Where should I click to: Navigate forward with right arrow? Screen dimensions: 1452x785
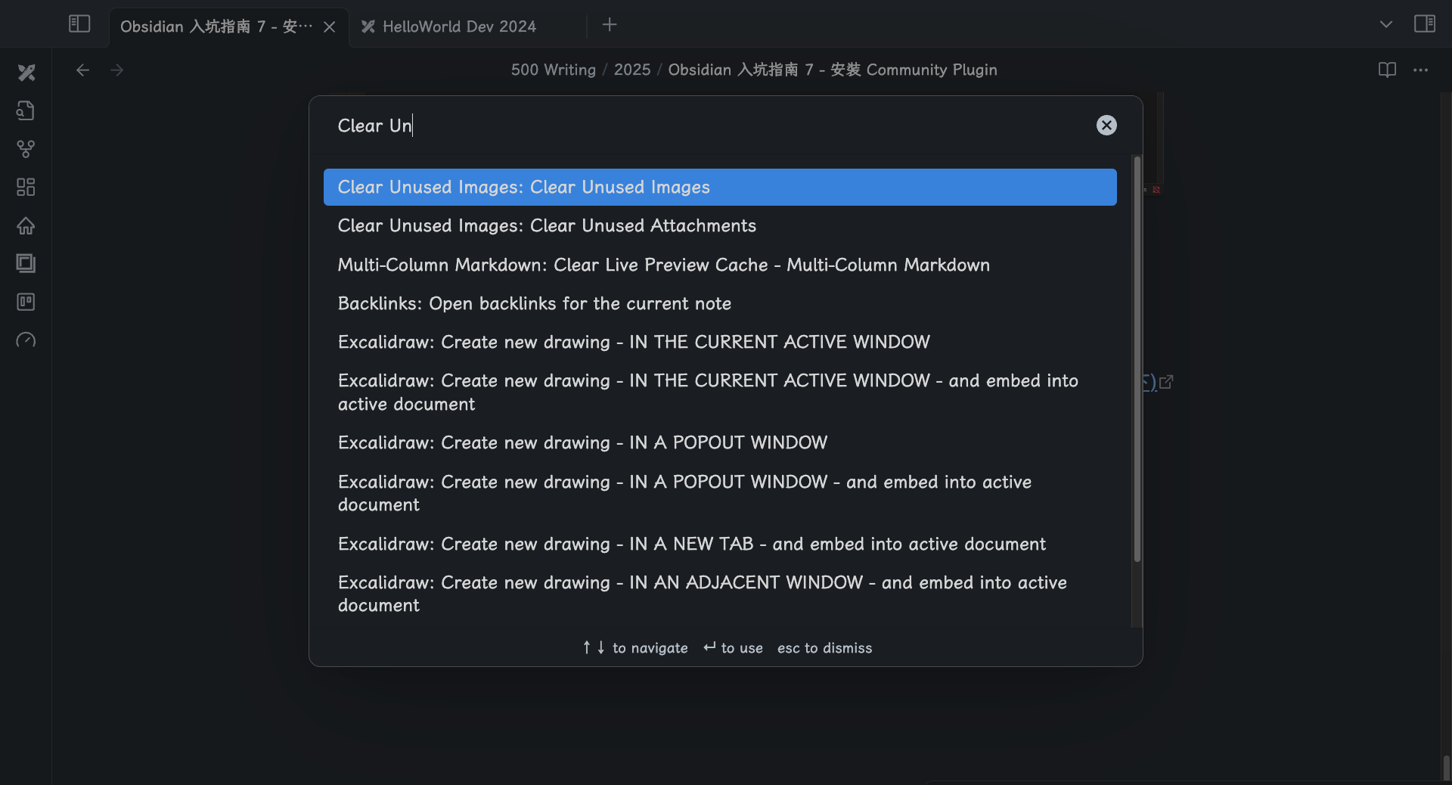click(x=117, y=70)
